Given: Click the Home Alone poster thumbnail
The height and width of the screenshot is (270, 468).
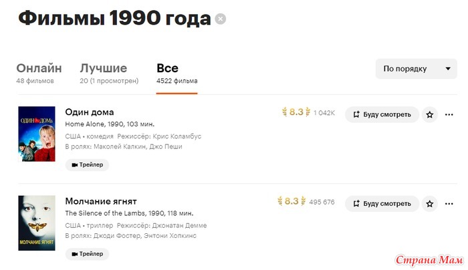Looking at the screenshot, I should click(x=37, y=134).
